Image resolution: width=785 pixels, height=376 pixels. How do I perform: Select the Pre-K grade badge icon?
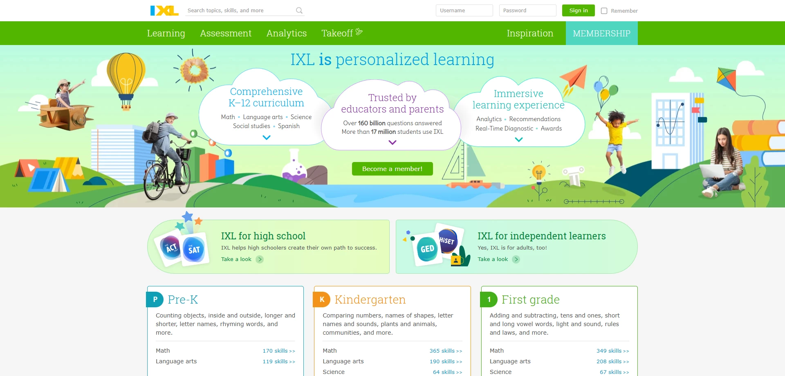pyautogui.click(x=155, y=299)
